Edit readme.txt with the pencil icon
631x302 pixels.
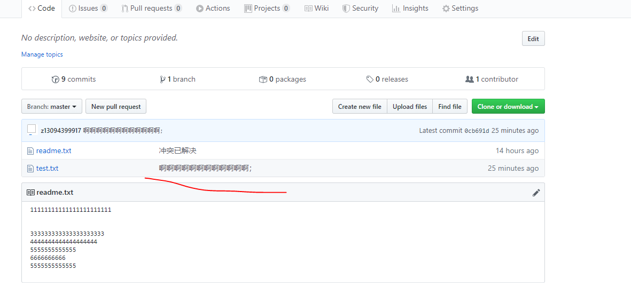(x=536, y=193)
